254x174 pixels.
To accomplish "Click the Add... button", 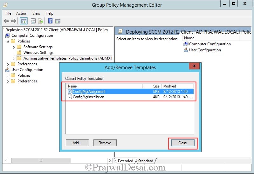I will (x=77, y=143).
